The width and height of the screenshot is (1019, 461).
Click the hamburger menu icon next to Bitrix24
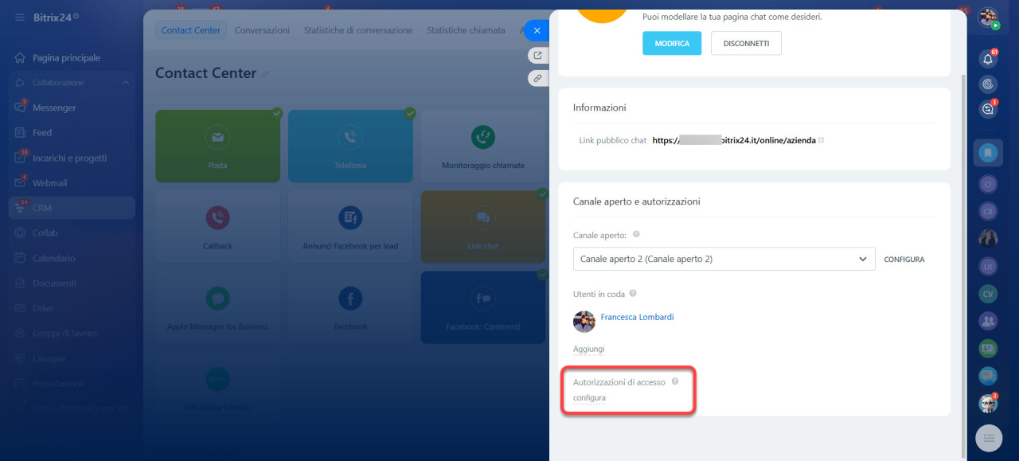(19, 17)
